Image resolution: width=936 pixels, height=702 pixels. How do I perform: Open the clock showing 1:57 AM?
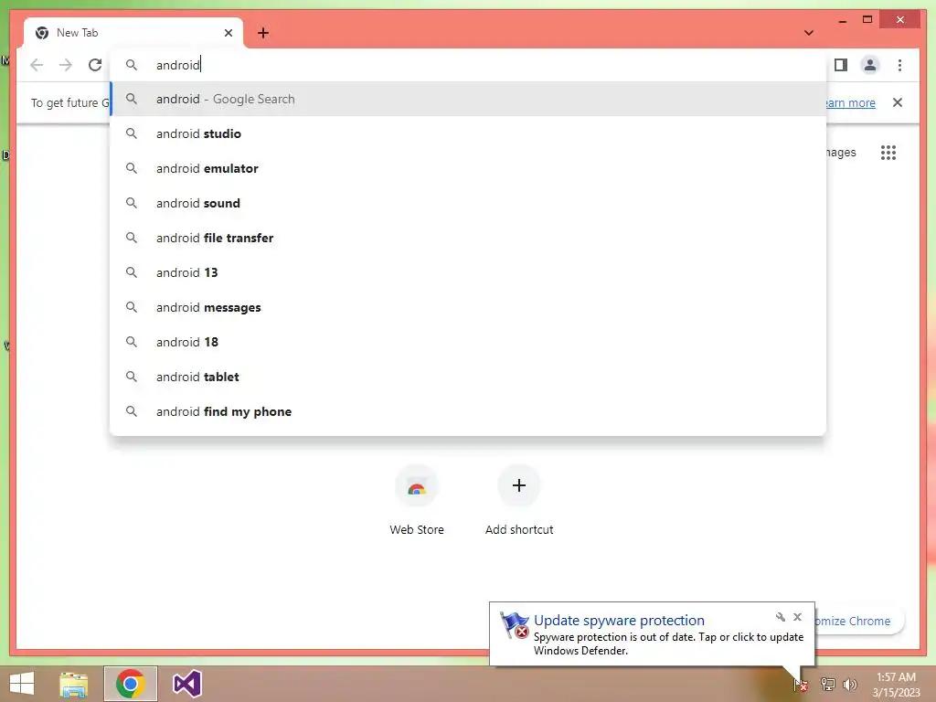(896, 685)
